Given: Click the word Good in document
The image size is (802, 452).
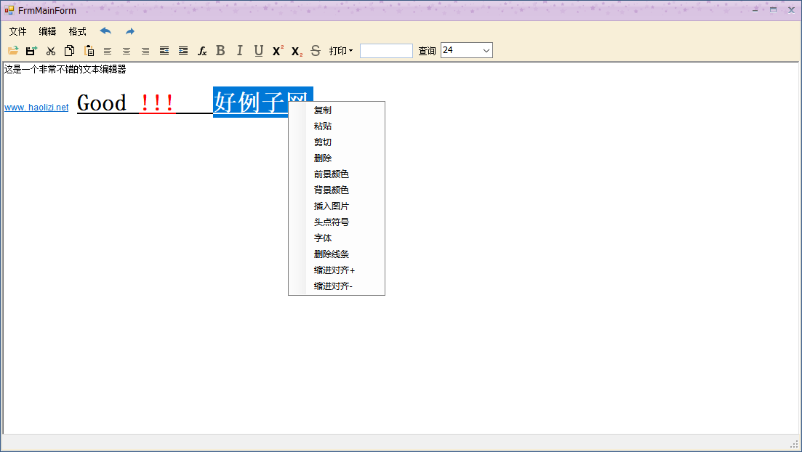Looking at the screenshot, I should (102, 102).
